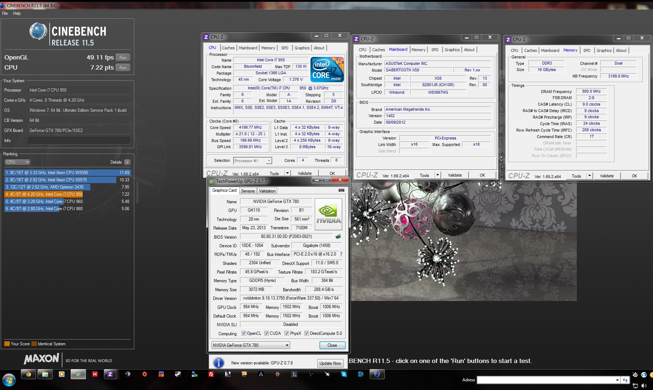Open the media player taskbar icon
653x390 pixels.
(62, 375)
